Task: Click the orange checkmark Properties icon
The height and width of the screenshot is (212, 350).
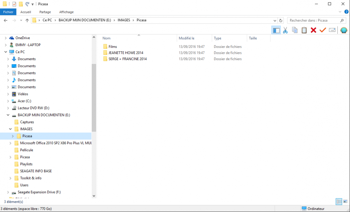Action: click(x=323, y=30)
